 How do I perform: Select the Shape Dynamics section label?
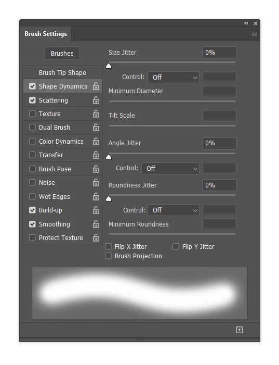(x=63, y=86)
